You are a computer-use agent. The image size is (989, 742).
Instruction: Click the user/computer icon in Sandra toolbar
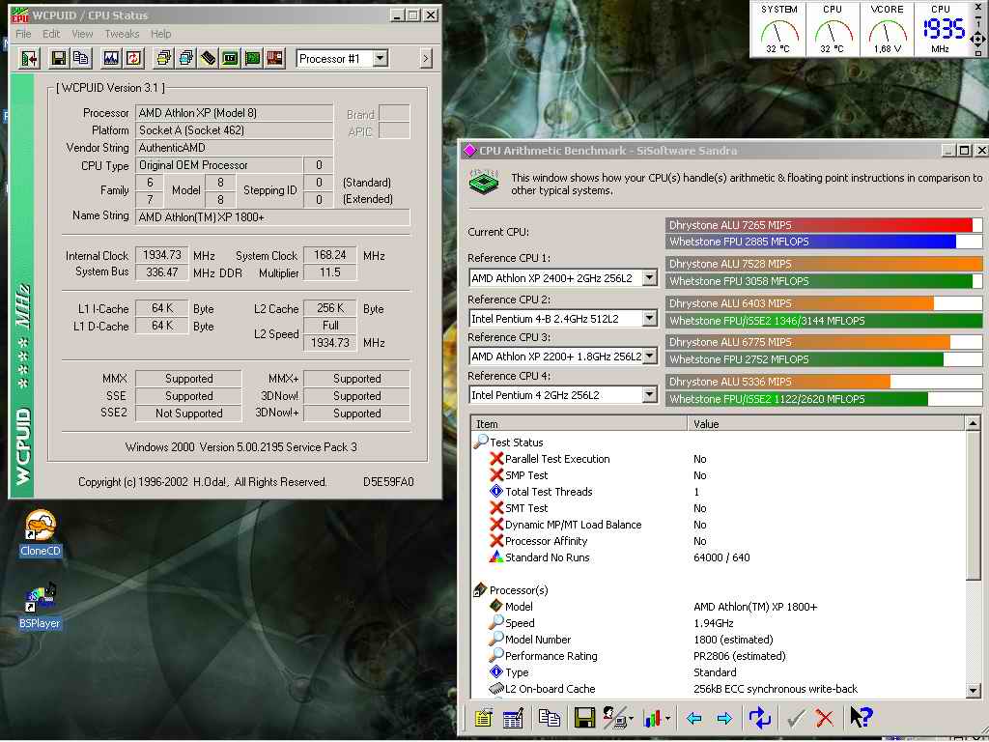pos(615,718)
